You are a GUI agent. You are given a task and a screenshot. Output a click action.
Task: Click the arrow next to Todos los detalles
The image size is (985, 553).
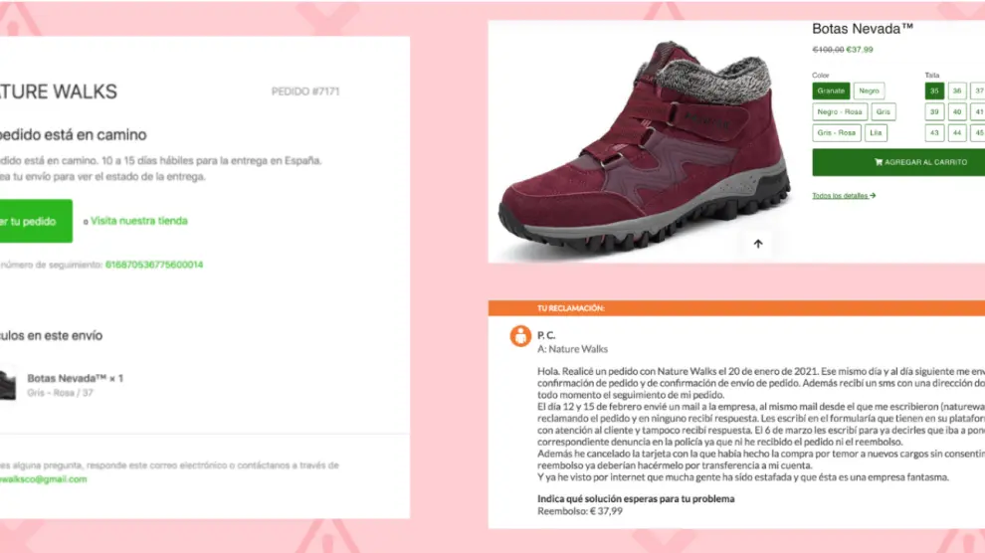(x=873, y=196)
